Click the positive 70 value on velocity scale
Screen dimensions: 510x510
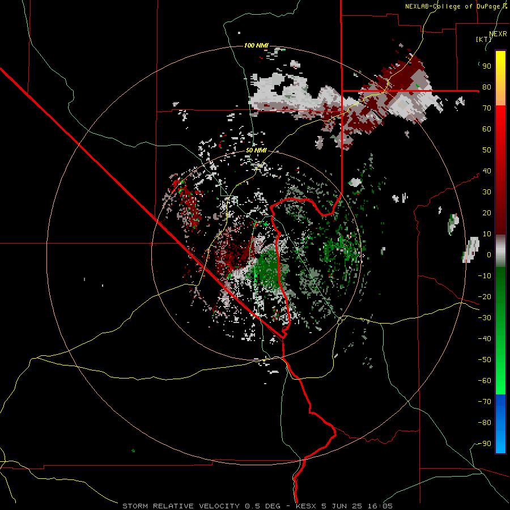point(487,108)
